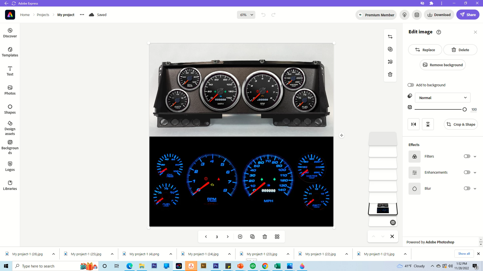Expand the Enhancements options chevron
Screen dimensions: 483x271
[x=475, y=173]
